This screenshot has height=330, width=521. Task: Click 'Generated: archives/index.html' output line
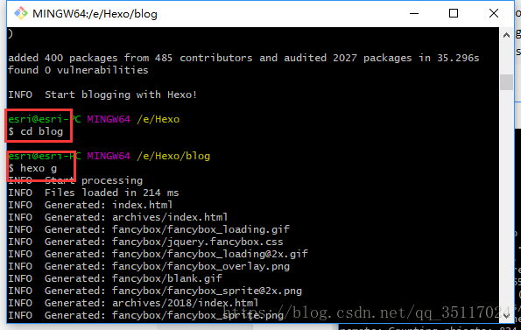(118, 217)
